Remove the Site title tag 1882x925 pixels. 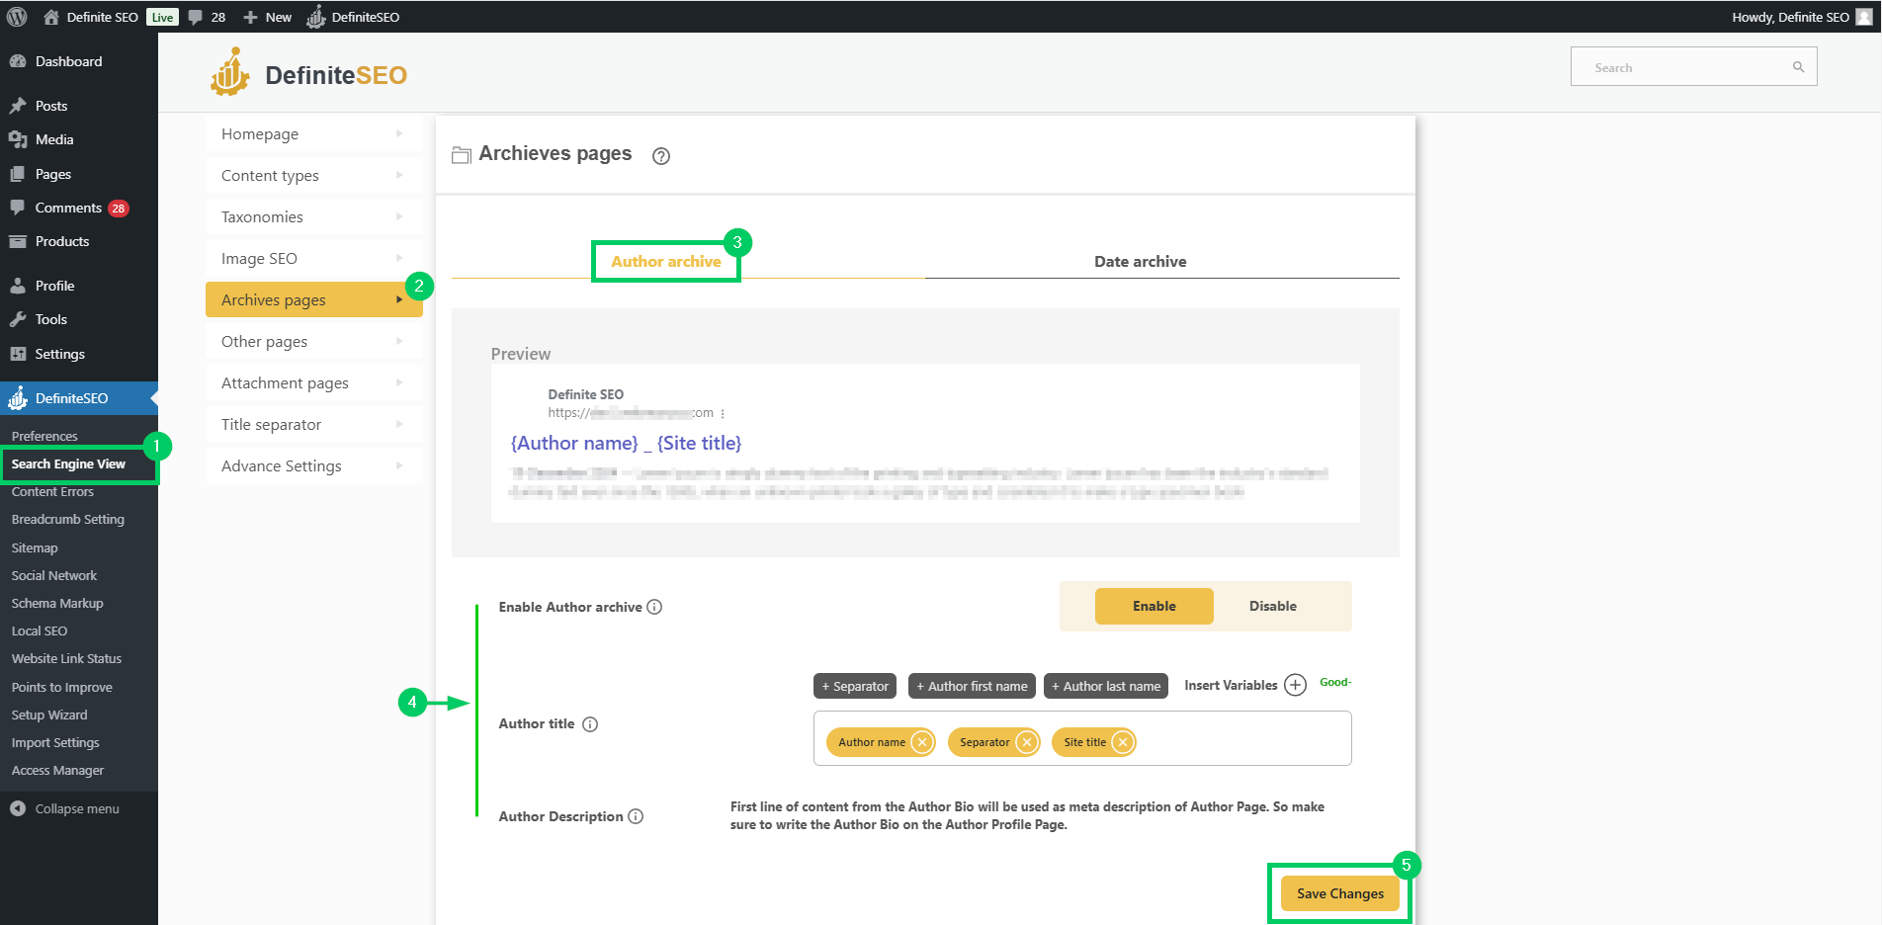[x=1123, y=742]
